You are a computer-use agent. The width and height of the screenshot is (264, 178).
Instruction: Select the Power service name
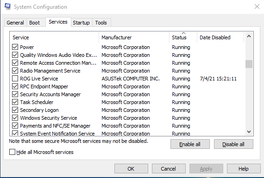(x=27, y=47)
